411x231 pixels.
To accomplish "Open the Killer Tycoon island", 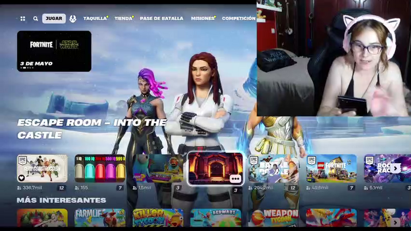I will tap(158, 218).
